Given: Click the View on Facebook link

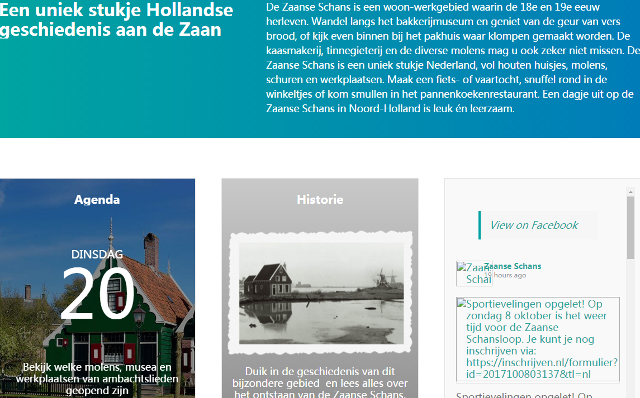Looking at the screenshot, I should (534, 226).
